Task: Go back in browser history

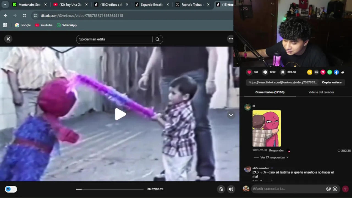Action: [6, 16]
